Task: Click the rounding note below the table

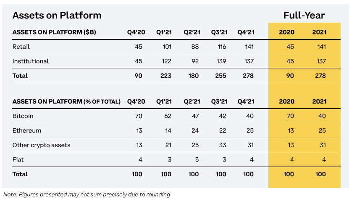Action: point(87,194)
